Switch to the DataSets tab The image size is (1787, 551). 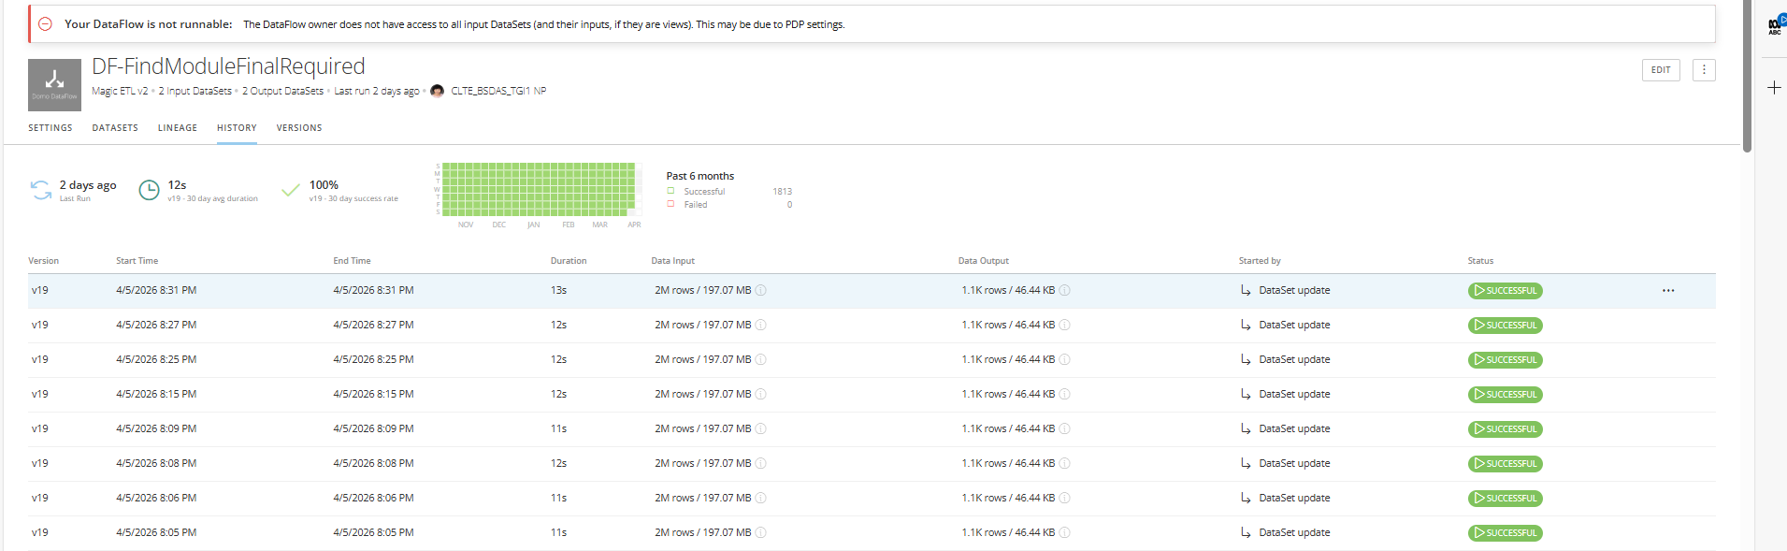click(x=115, y=128)
